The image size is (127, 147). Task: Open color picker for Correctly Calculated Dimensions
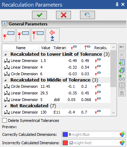[122, 134]
